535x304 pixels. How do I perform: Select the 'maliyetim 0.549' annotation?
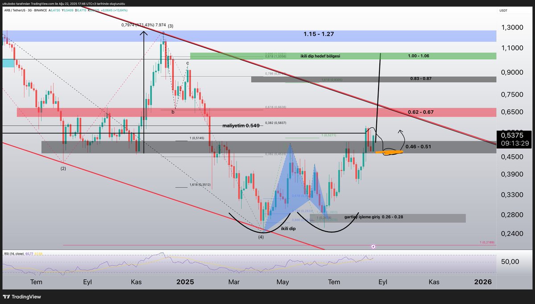pyautogui.click(x=241, y=126)
